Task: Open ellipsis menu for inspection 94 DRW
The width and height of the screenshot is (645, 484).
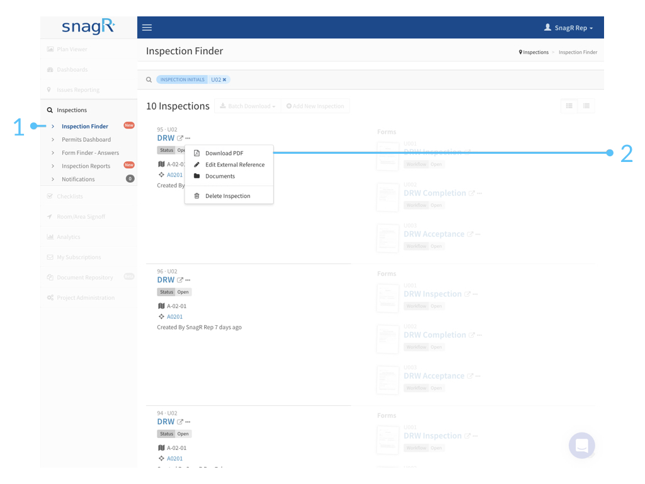Action: (188, 422)
